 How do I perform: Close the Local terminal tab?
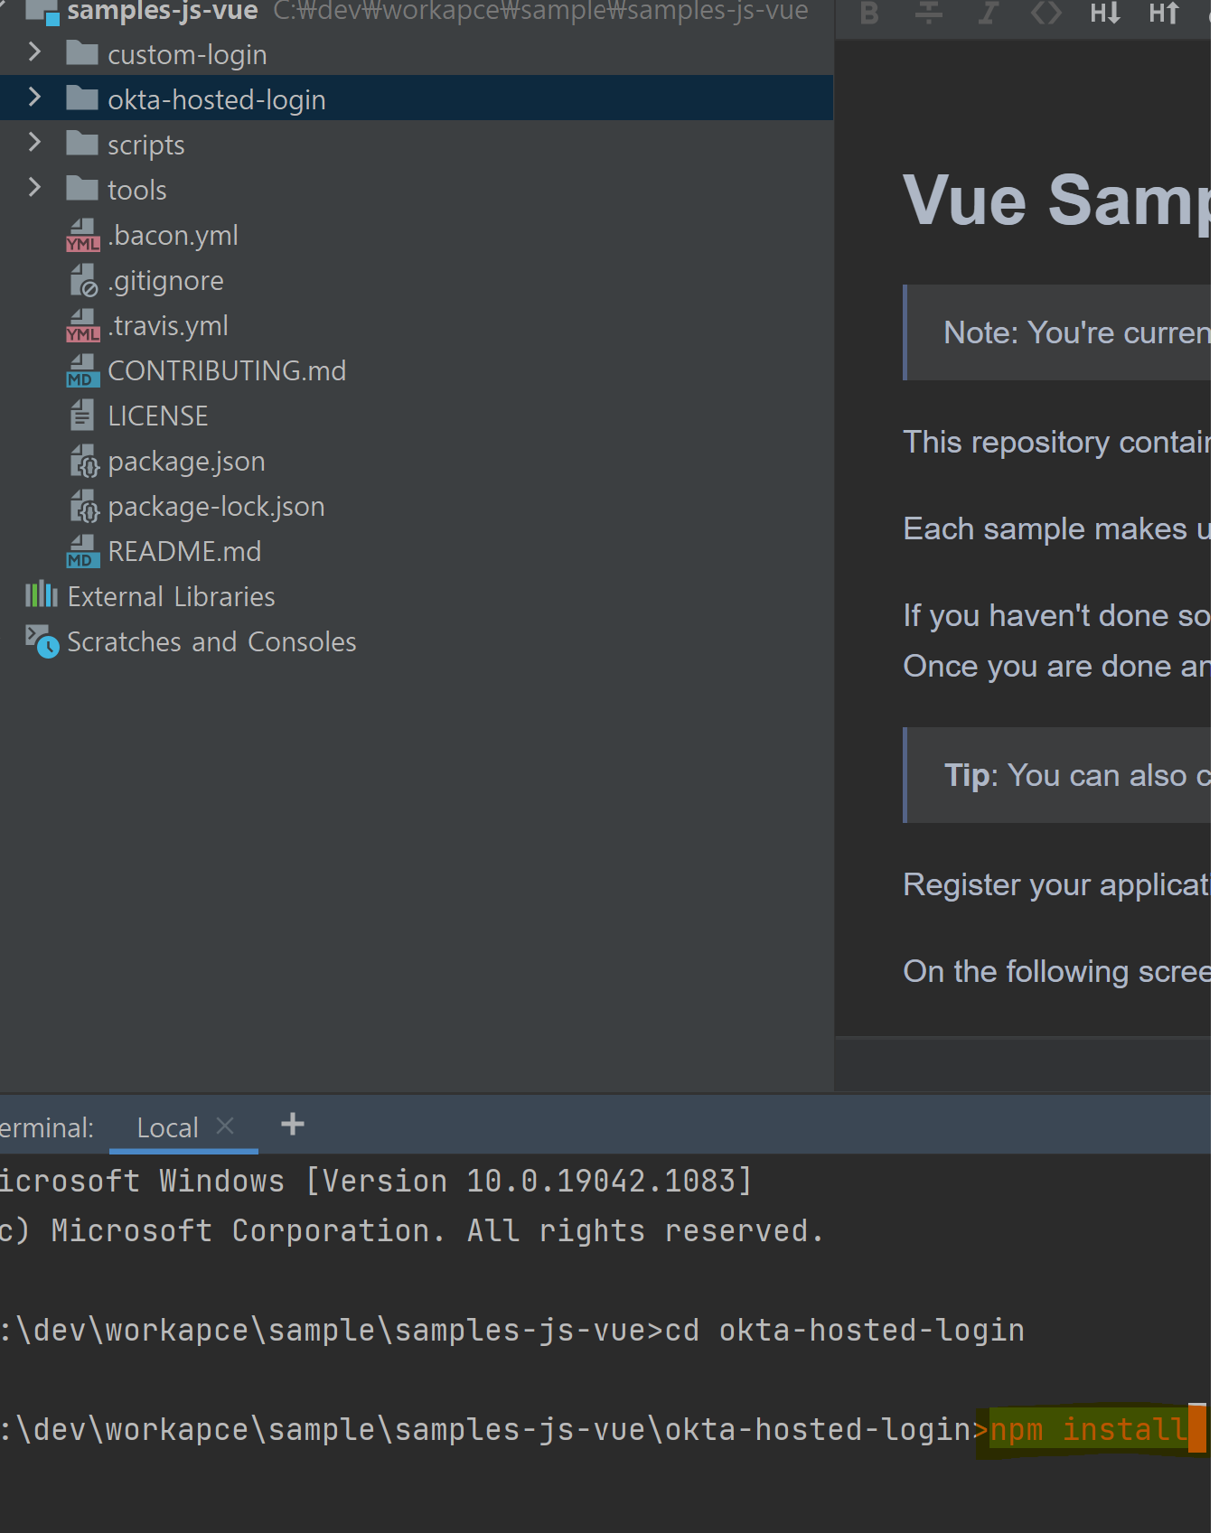[225, 1126]
